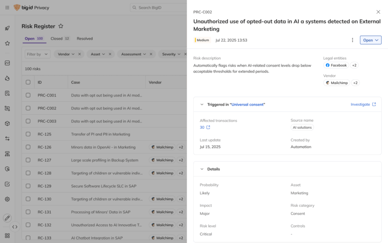
Task: Open the apps grid menu icon
Action: click(x=7, y=8)
